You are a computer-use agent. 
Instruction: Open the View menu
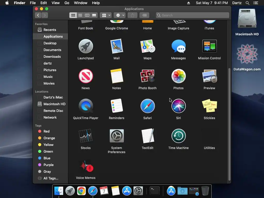56,3
